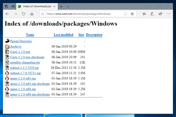Refresh the page with reload icon
The image size is (176, 117).
tap(23, 14)
